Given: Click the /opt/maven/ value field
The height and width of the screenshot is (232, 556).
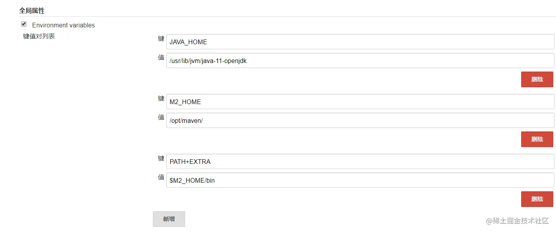Looking at the screenshot, I should 360,120.
